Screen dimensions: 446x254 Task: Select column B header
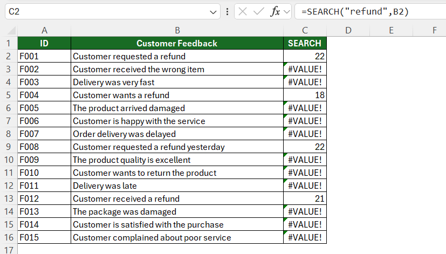(177, 30)
